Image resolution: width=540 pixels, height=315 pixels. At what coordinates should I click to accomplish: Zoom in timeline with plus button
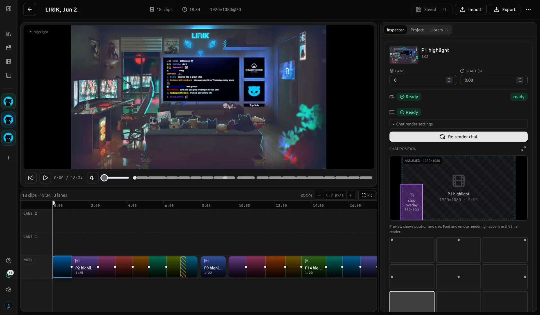tap(351, 195)
